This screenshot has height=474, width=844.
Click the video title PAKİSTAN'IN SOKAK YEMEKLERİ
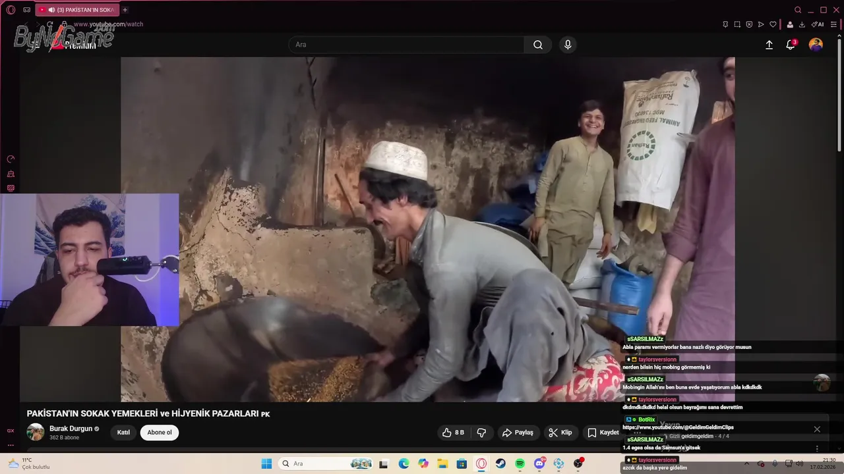tap(148, 413)
